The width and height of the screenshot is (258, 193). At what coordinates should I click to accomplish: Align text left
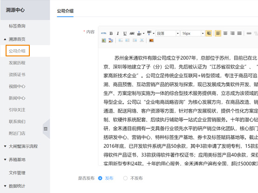pyautogui.click(x=218, y=34)
